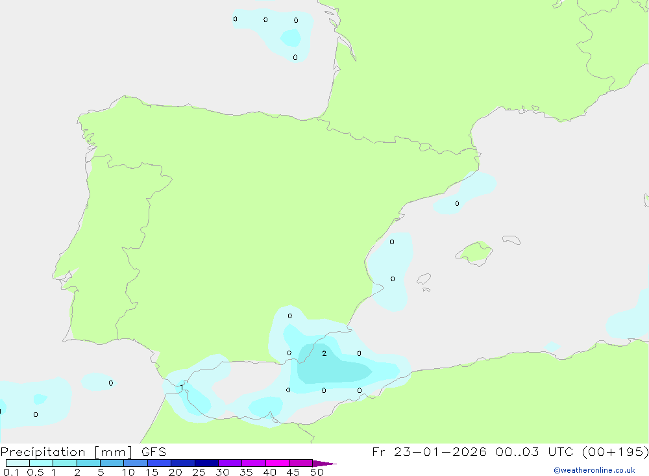649x476 pixels.
Task: Select the 5–10 mm legend color box
Action: pos(112,463)
